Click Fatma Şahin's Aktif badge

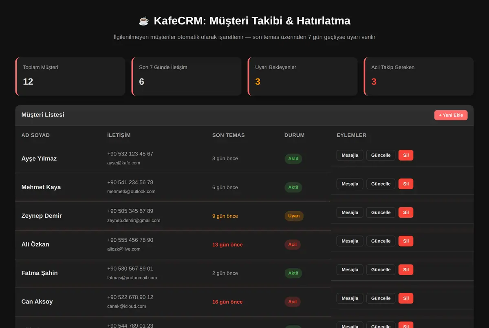click(x=293, y=273)
